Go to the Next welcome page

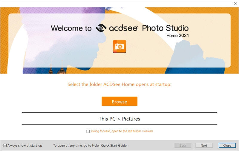click(204, 145)
